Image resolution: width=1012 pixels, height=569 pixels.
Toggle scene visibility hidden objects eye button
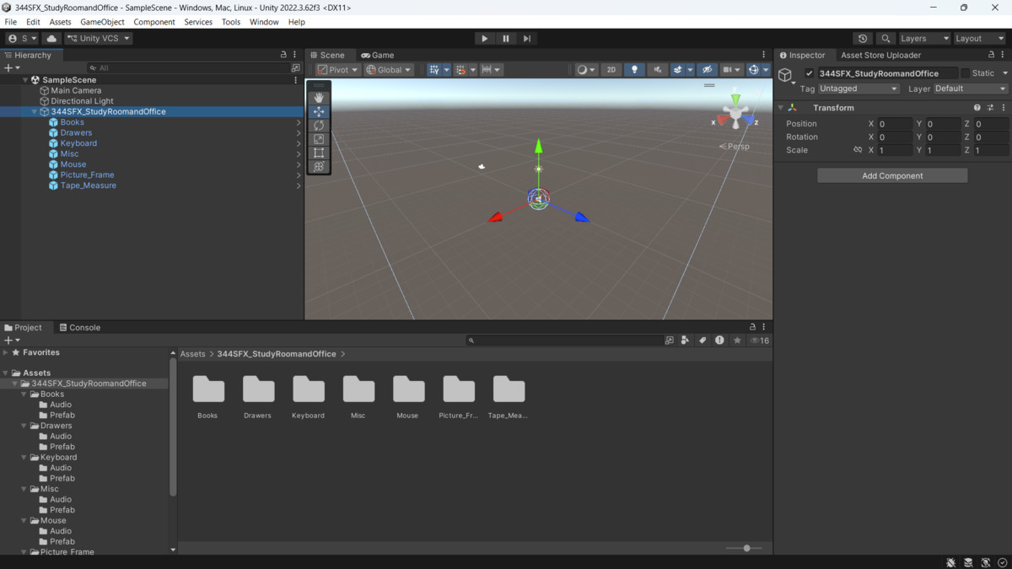pos(708,70)
